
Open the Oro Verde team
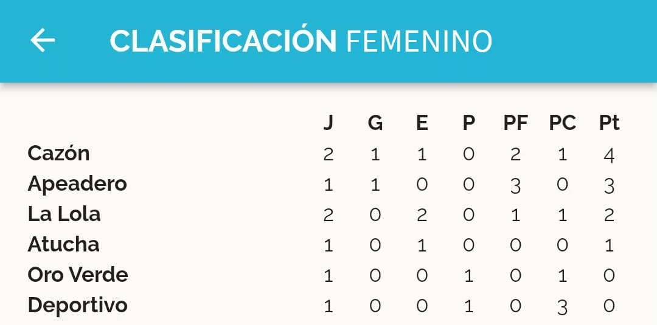(78, 275)
